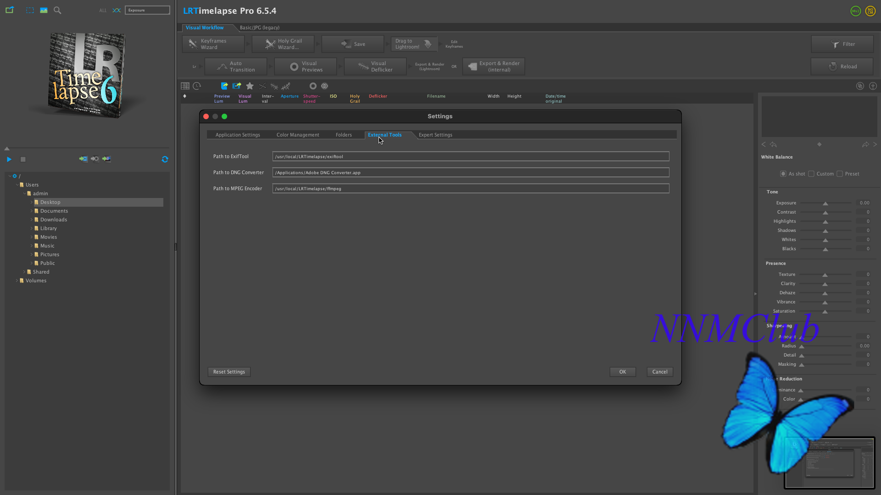The width and height of the screenshot is (881, 495).
Task: Stop playback with the gray stop button
Action: [23, 159]
